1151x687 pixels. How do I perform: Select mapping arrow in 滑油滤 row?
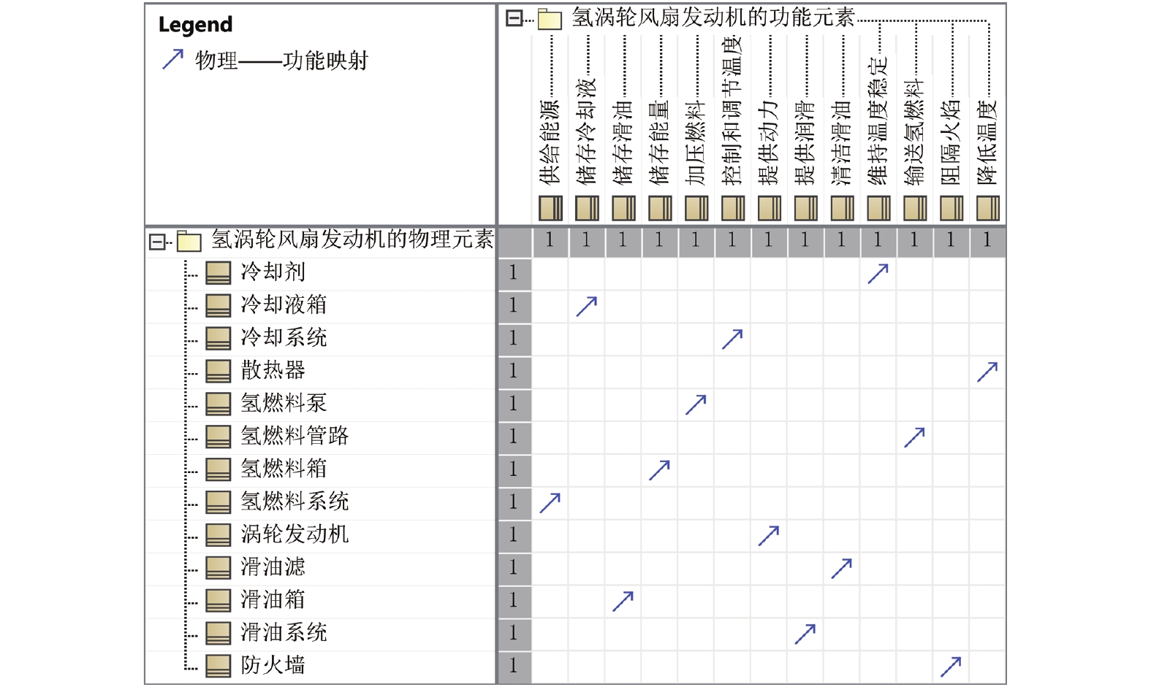(841, 568)
